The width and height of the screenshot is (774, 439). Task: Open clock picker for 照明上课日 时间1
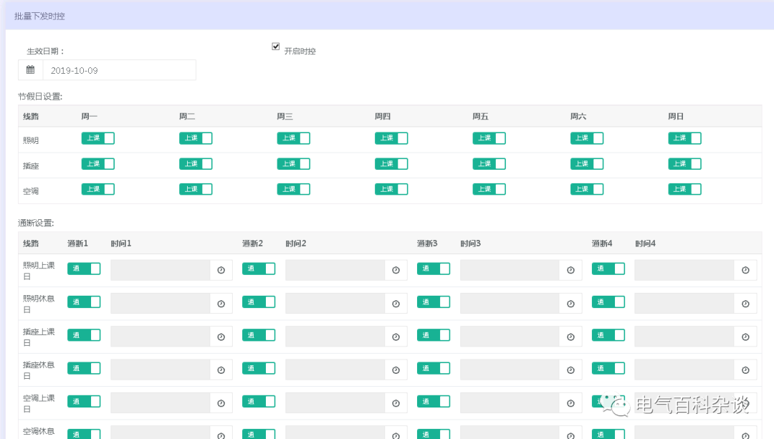coord(221,270)
